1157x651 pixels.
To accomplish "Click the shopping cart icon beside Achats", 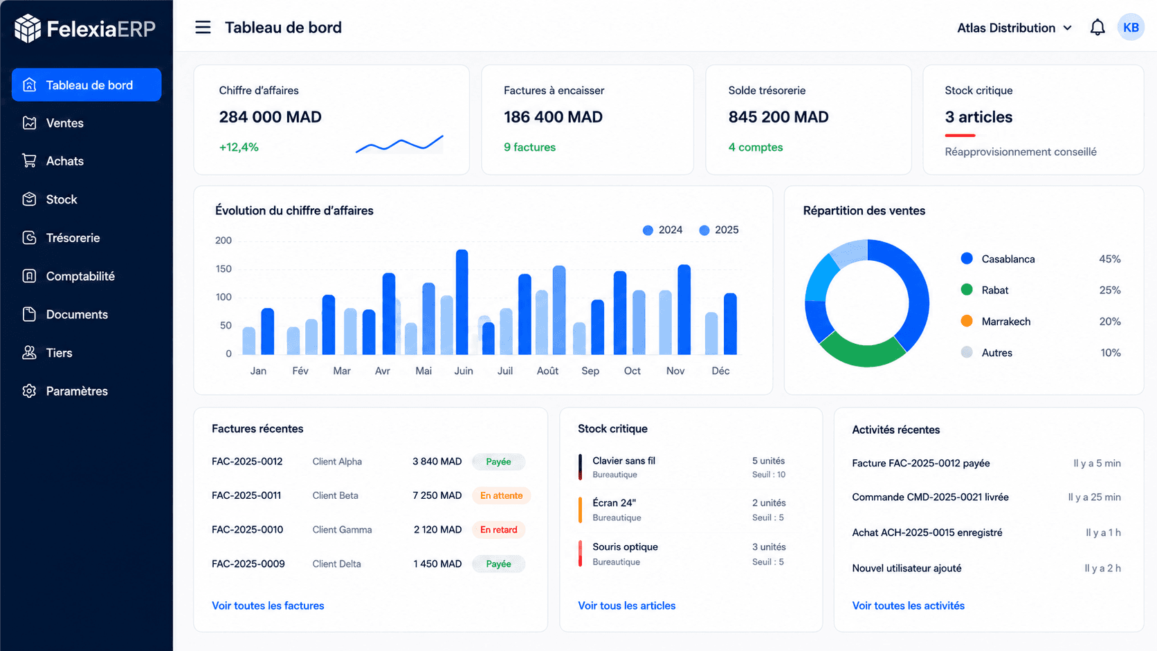I will click(29, 161).
